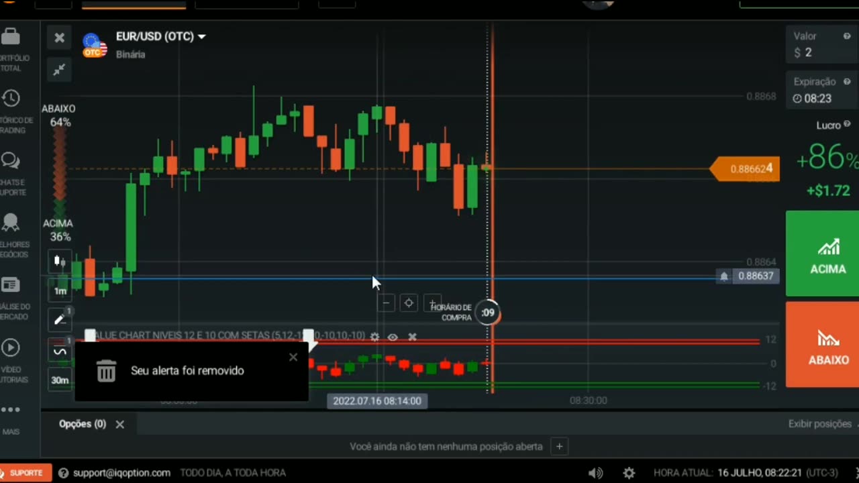Dismiss the alert removed notification
This screenshot has width=859, height=483.
(293, 357)
